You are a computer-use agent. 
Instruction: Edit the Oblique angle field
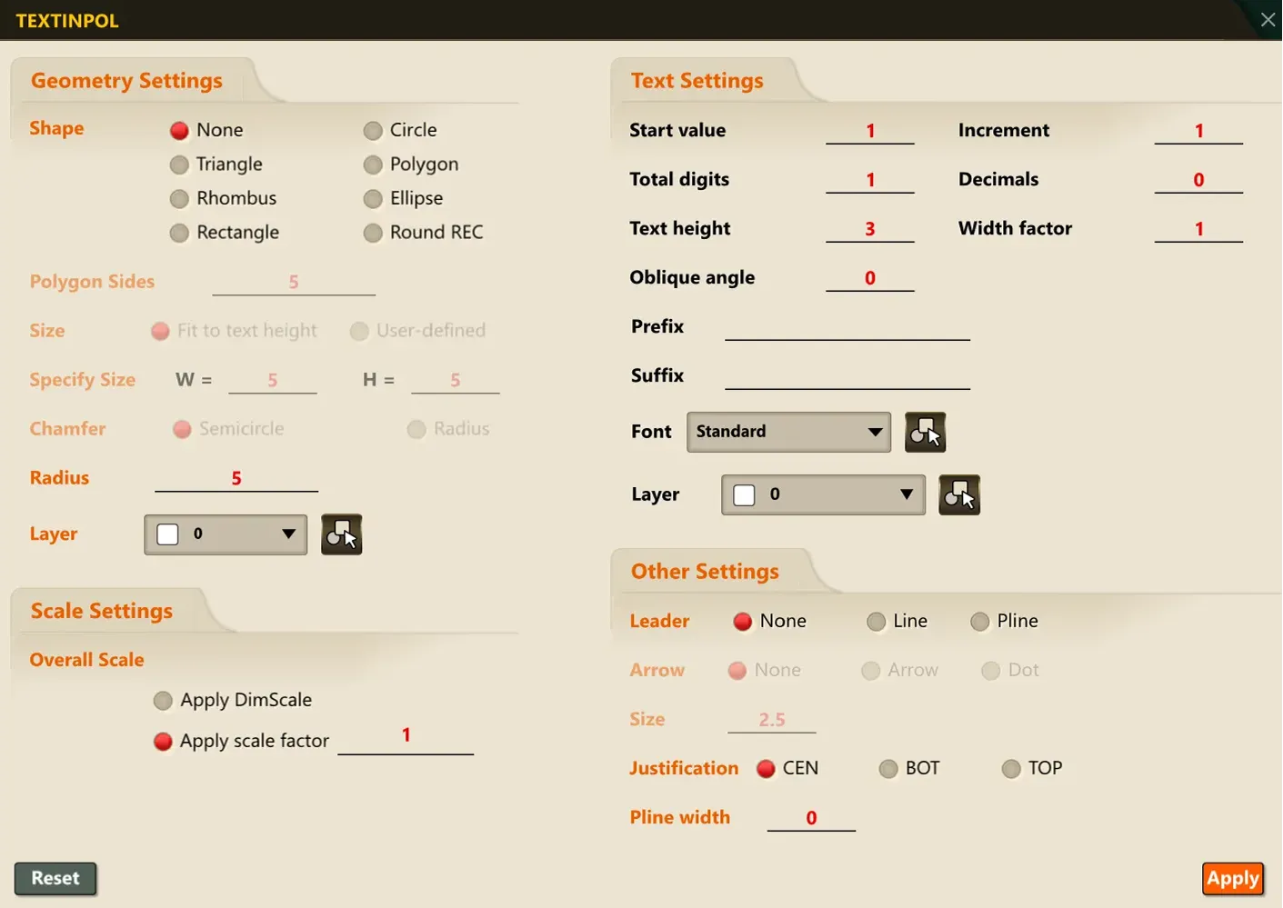coord(870,279)
